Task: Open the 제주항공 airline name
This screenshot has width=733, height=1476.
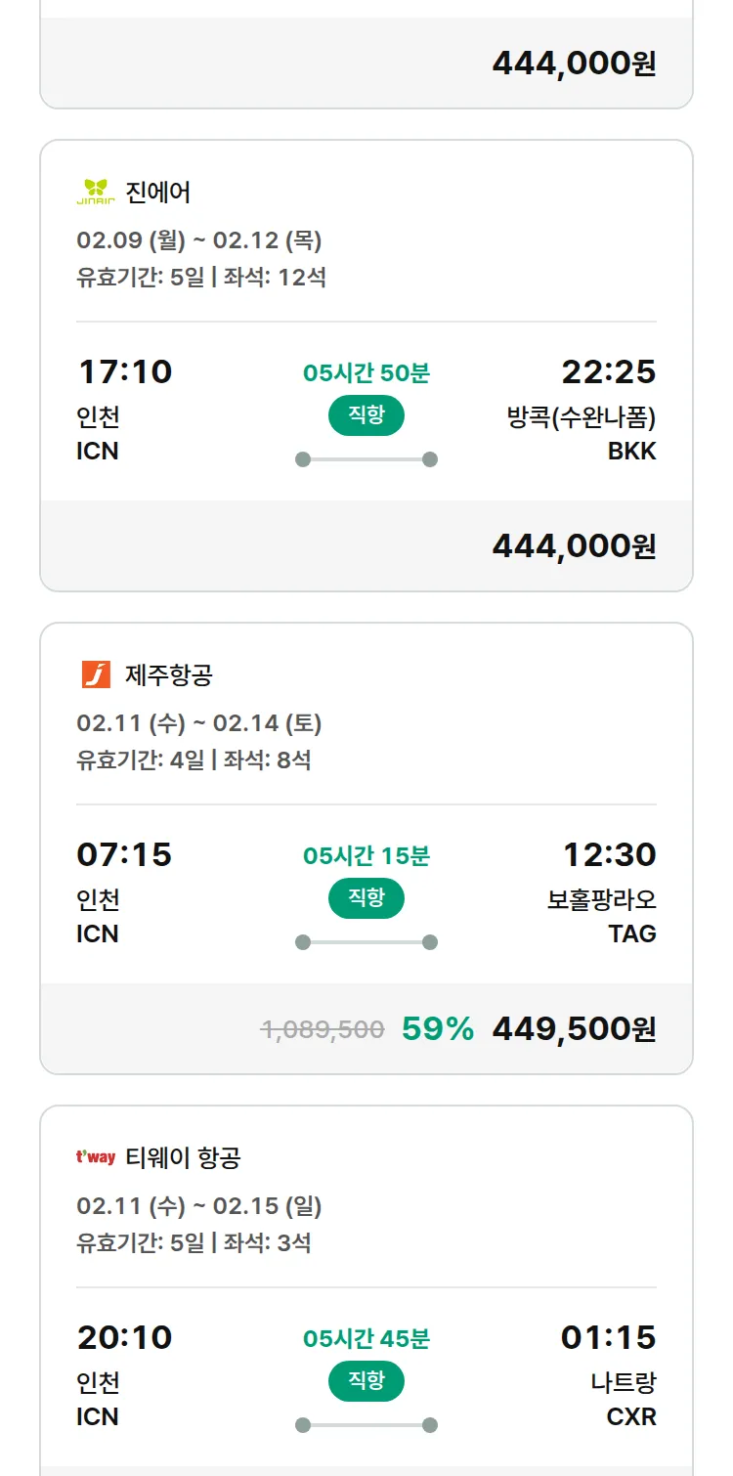Action: (x=169, y=675)
